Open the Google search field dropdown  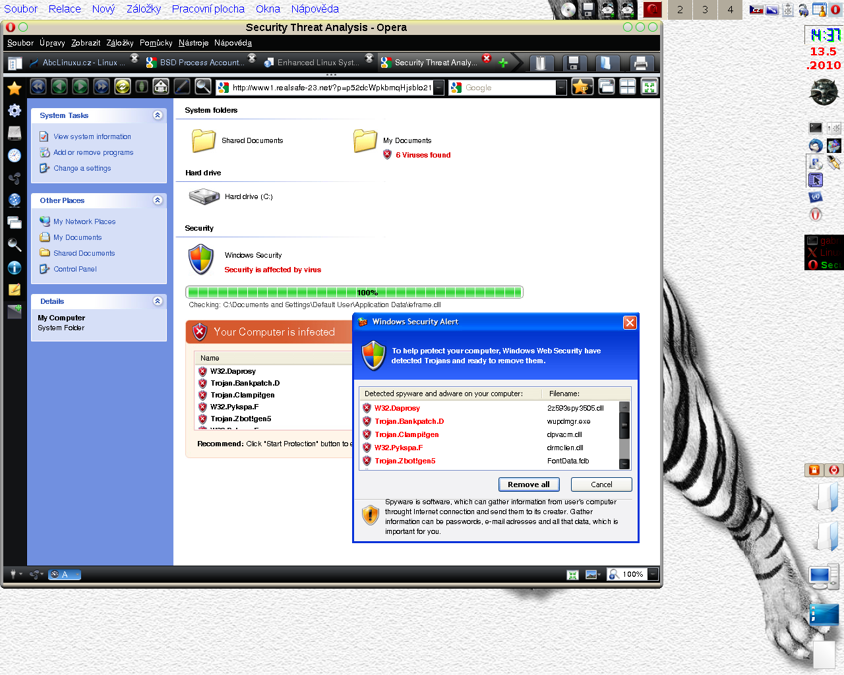pyautogui.click(x=561, y=88)
